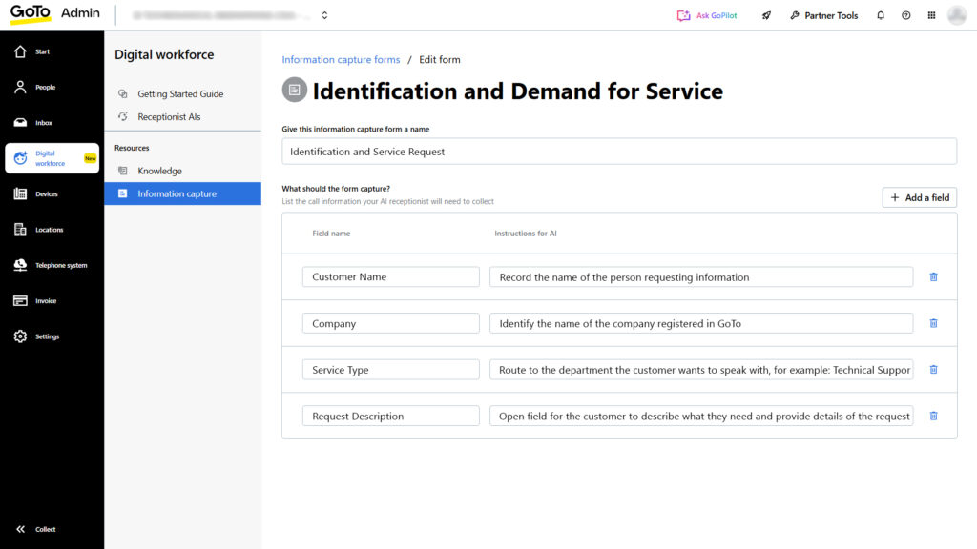The height and width of the screenshot is (549, 977).
Task: Click the rocket icon in top bar
Action: (766, 15)
